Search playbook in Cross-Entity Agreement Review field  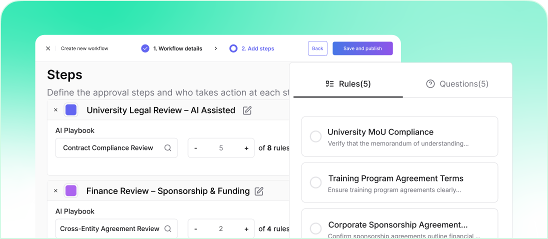pyautogui.click(x=168, y=228)
